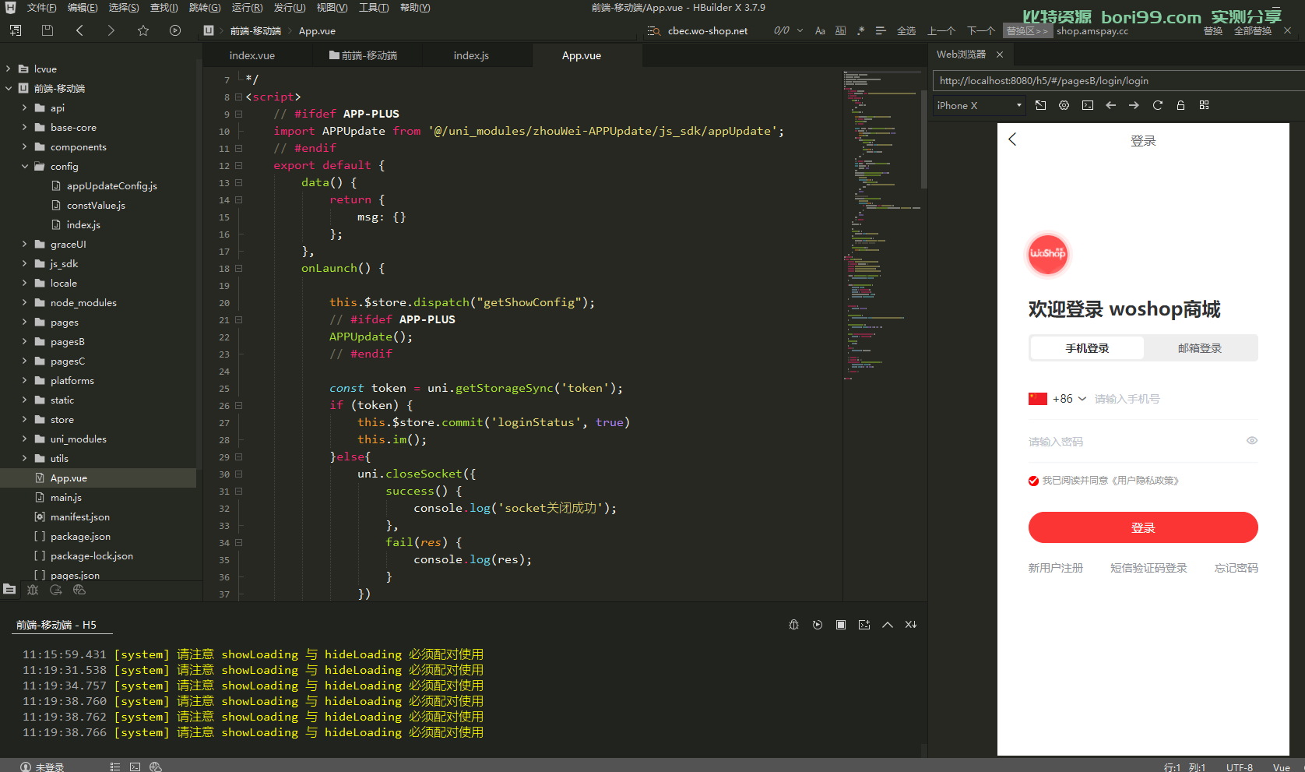Click the browser rotate screen icon
The width and height of the screenshot is (1305, 772).
coord(1041,105)
